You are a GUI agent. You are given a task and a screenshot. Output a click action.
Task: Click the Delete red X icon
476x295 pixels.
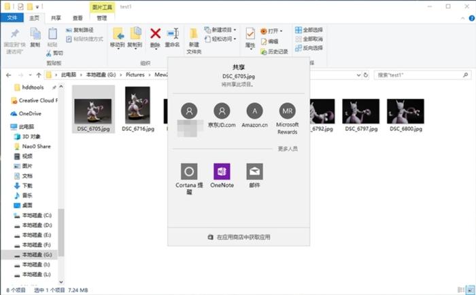coord(155,33)
